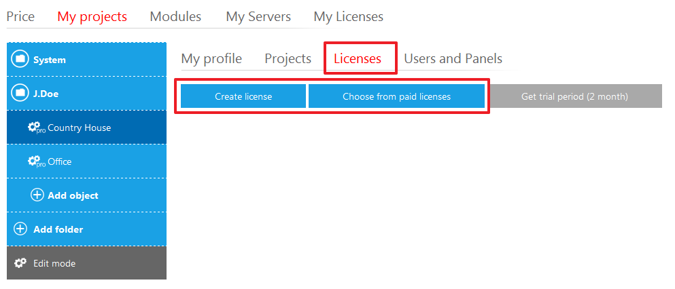Click the plus icon for Add object
The height and width of the screenshot is (289, 675).
[37, 195]
